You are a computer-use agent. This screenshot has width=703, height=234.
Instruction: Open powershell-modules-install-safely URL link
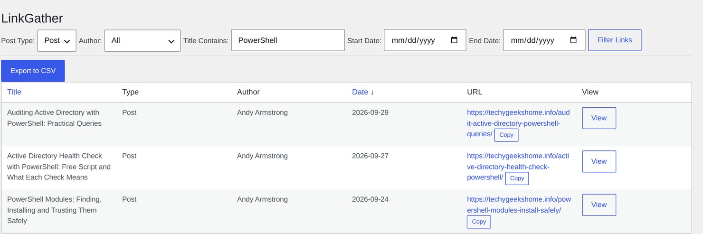point(519,205)
